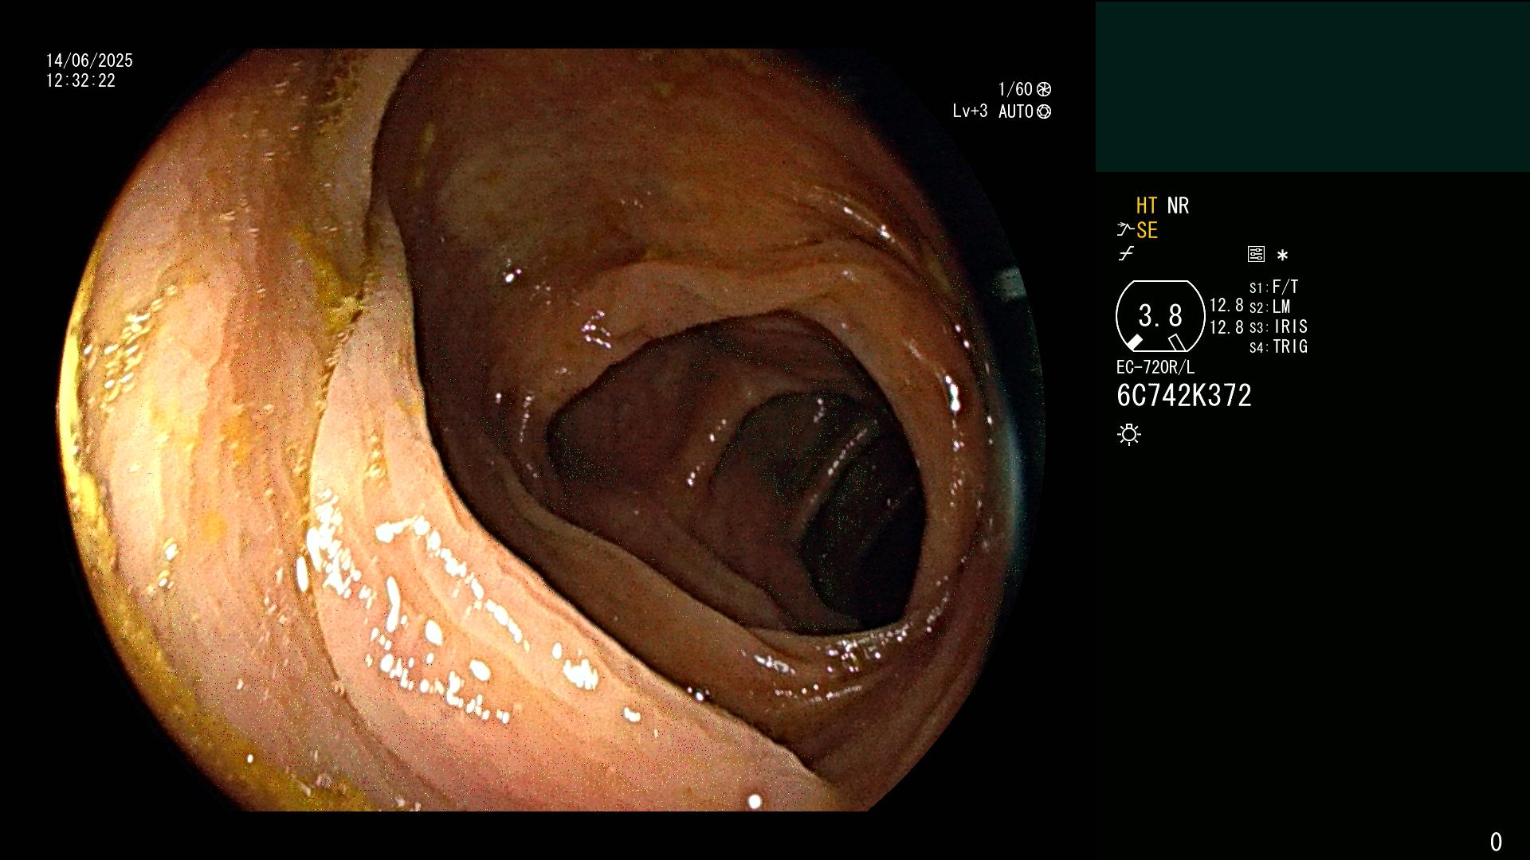Screen dimensions: 1530x860
Task: Click the SE enhancement label
Action: pyautogui.click(x=1147, y=230)
